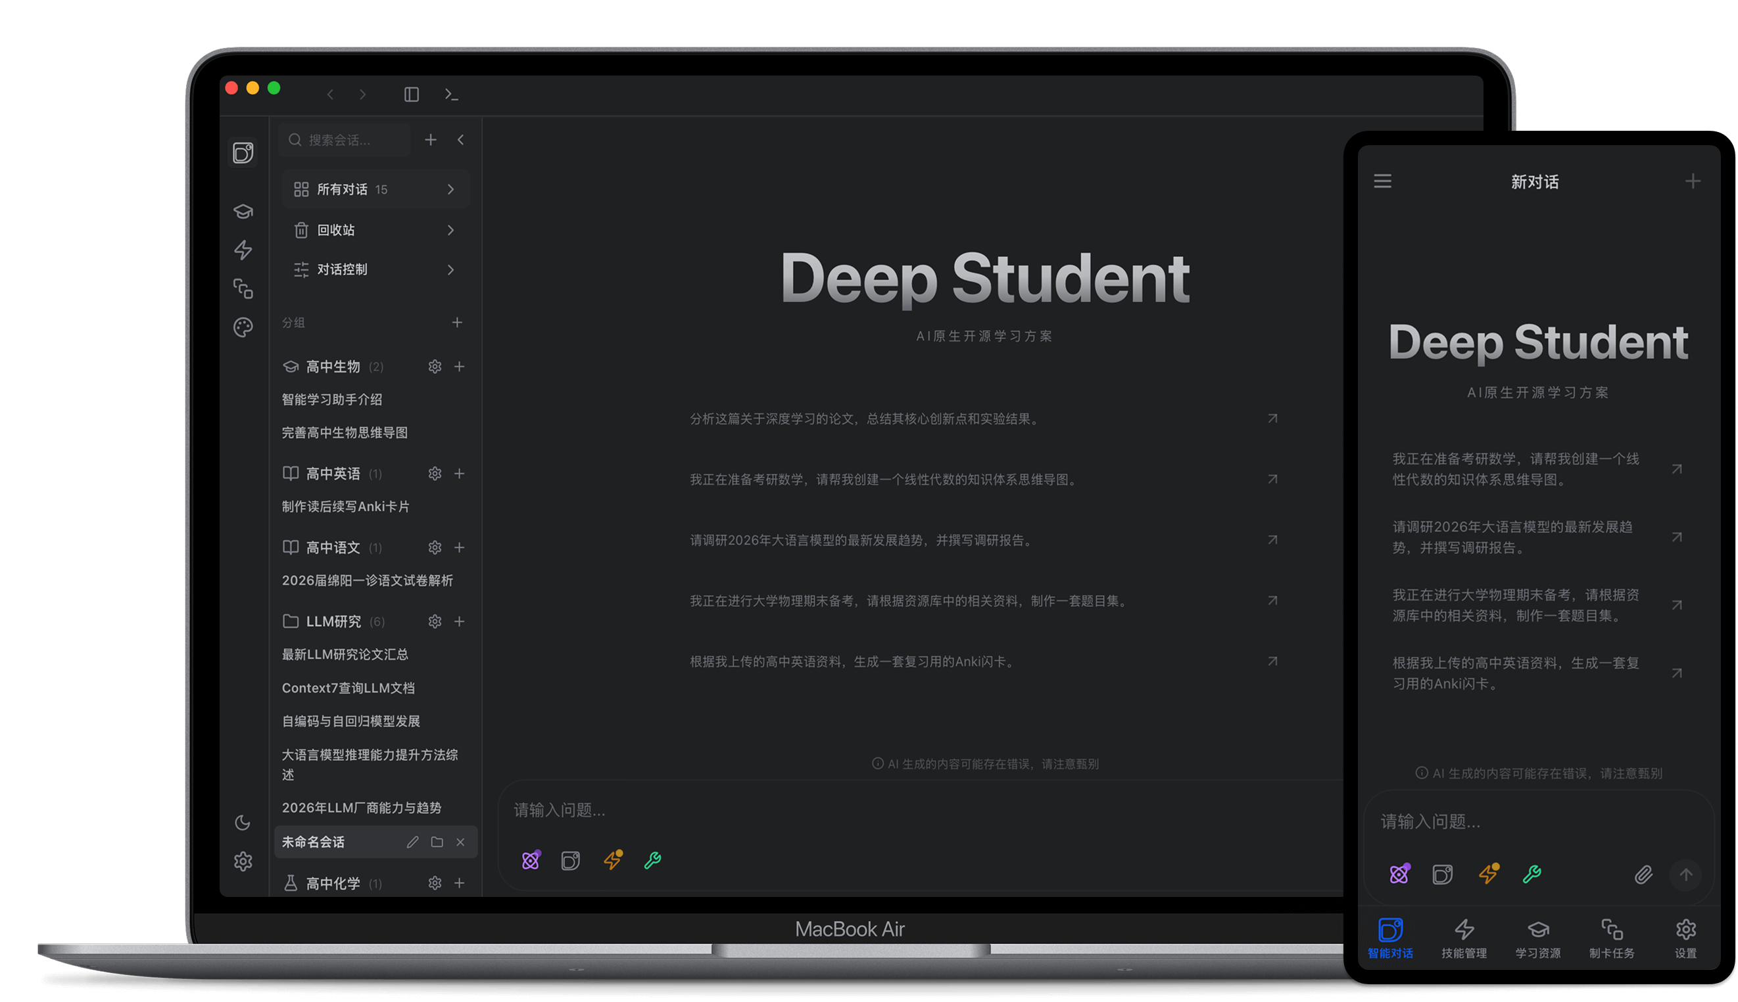Toggle the sidebar panel layout icon

(x=411, y=94)
